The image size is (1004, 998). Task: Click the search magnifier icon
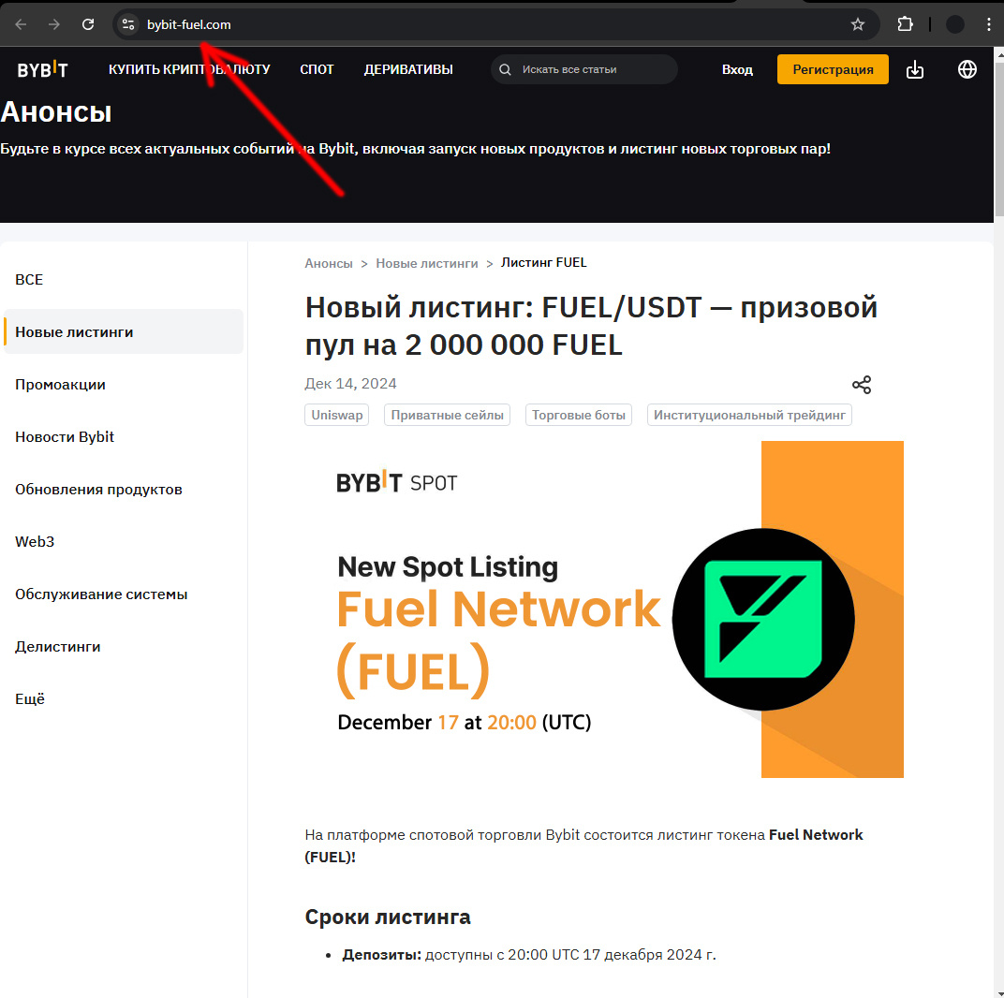click(505, 69)
